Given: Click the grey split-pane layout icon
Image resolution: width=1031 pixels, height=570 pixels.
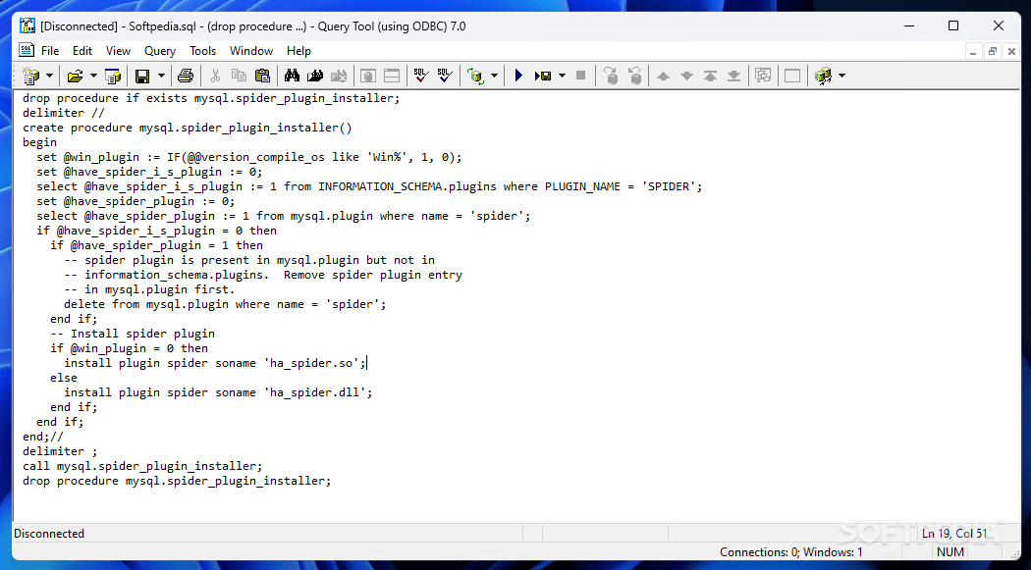Looking at the screenshot, I should coord(392,76).
